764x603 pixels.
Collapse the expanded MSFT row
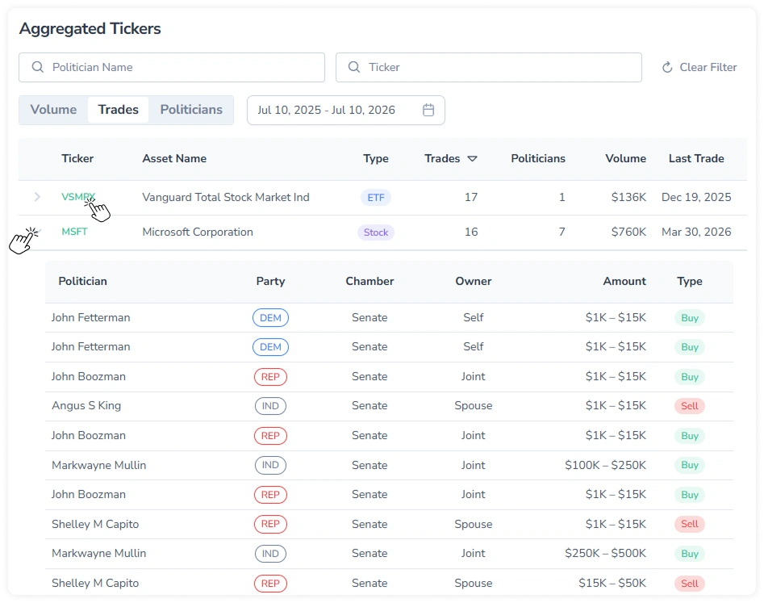click(x=38, y=232)
